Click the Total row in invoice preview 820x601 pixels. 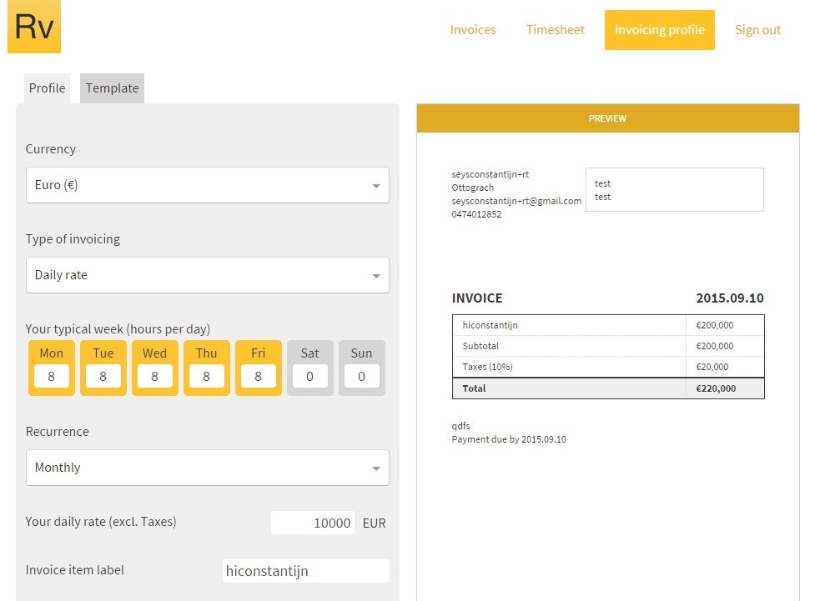[608, 388]
